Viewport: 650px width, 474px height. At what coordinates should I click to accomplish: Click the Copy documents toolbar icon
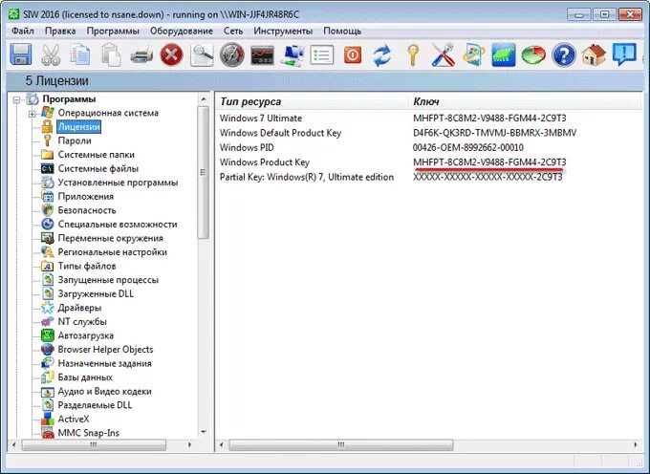pyautogui.click(x=80, y=54)
